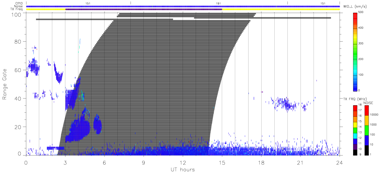Click the 24 tick on UT hours axis
Image resolution: width=382 pixels, height=176 pixels.
(x=340, y=163)
